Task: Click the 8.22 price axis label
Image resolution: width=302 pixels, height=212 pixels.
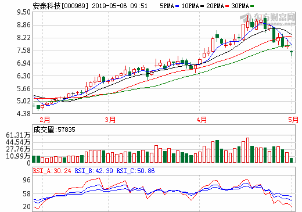Action: pyautogui.click(x=24, y=38)
